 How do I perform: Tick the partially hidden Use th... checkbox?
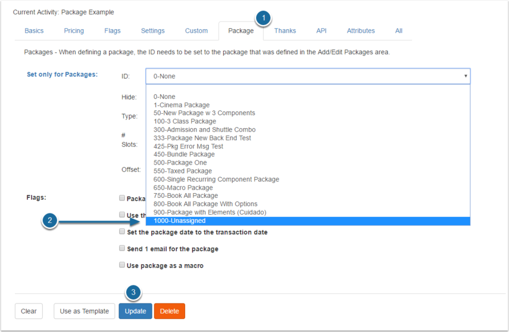click(122, 215)
